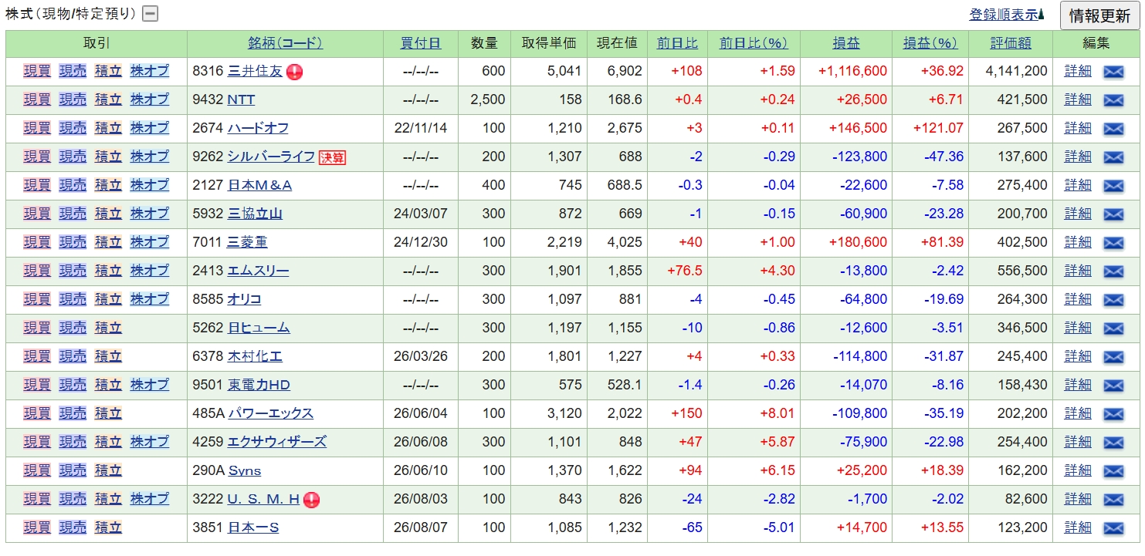Click the 情報更新 button

point(1099,15)
